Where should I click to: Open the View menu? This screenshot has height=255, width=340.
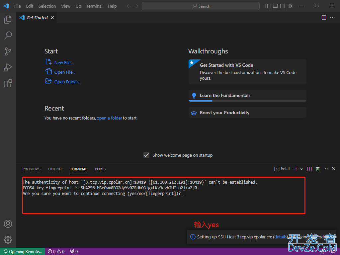66,6
